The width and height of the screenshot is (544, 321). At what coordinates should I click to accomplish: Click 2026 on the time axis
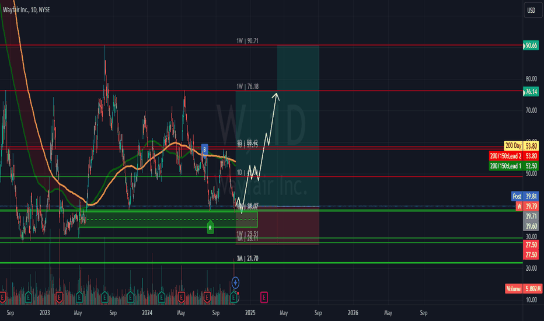(x=353, y=313)
